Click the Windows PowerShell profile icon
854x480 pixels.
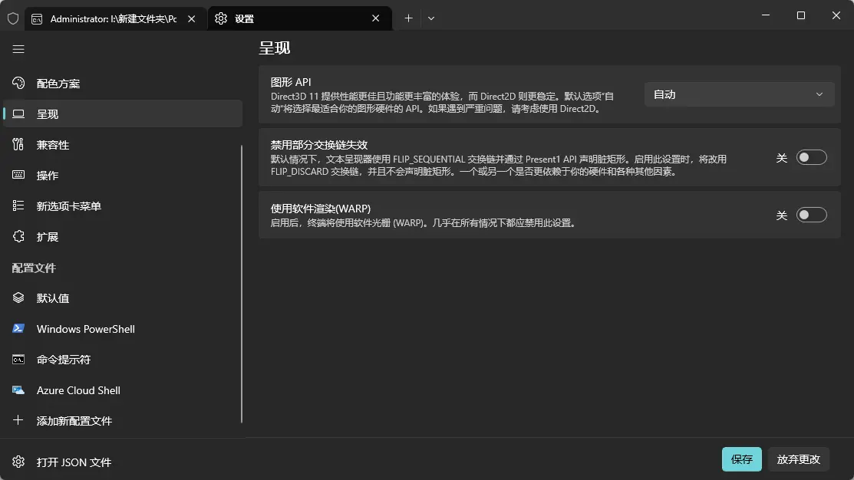tap(18, 328)
